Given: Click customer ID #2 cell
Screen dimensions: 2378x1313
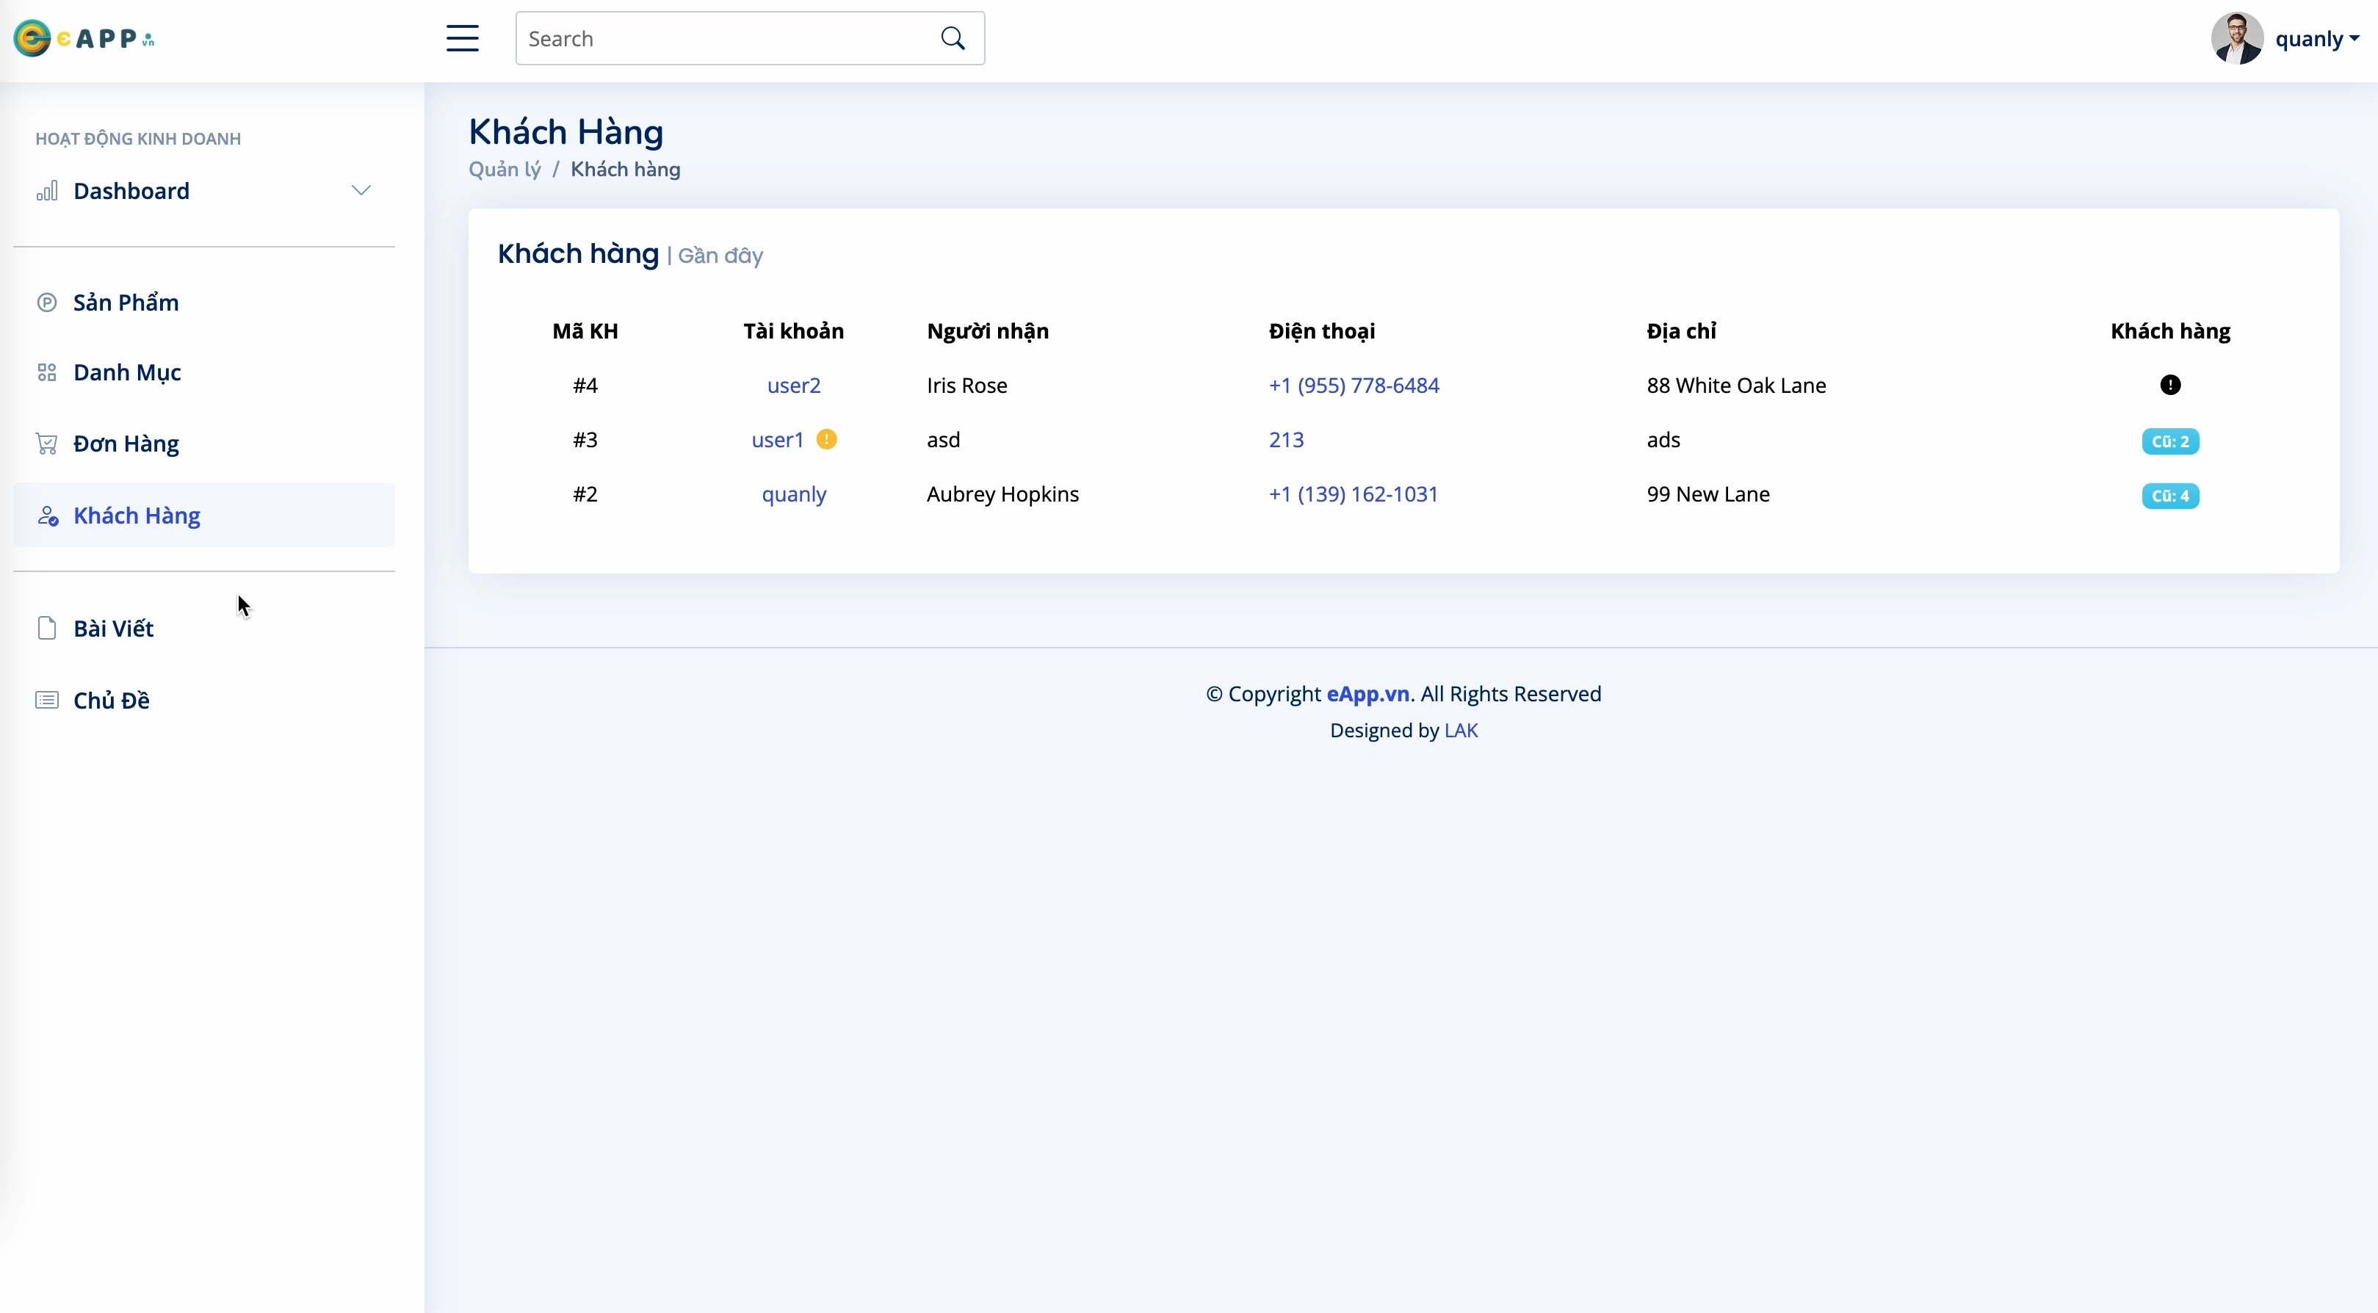Looking at the screenshot, I should pos(585,495).
